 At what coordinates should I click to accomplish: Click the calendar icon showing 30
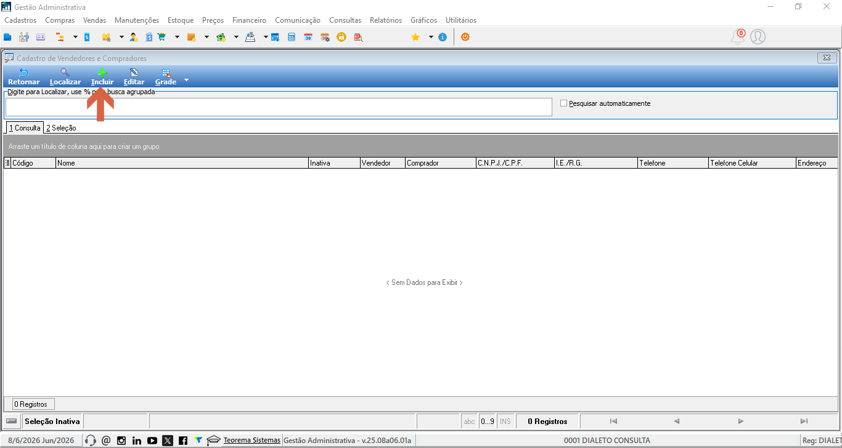click(x=308, y=37)
